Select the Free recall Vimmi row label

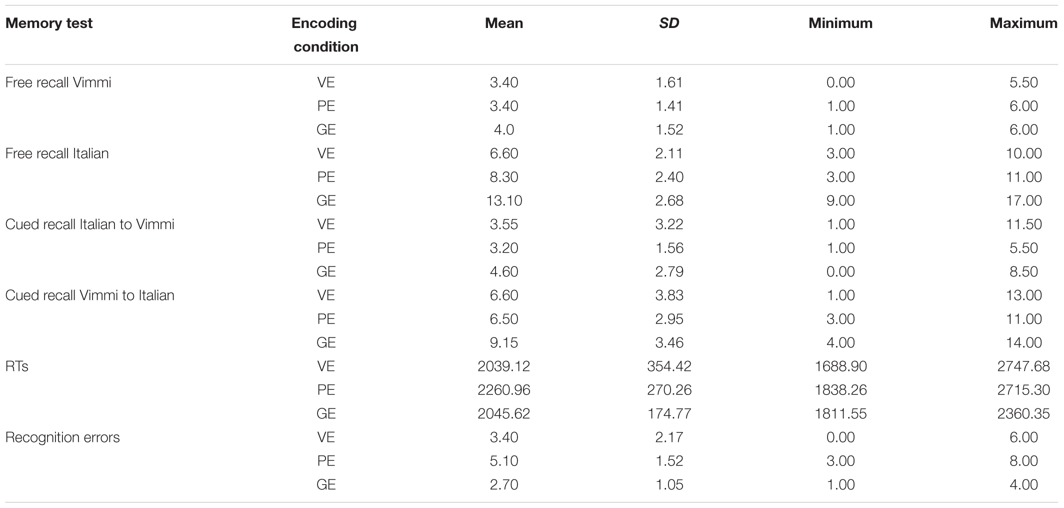tap(58, 82)
